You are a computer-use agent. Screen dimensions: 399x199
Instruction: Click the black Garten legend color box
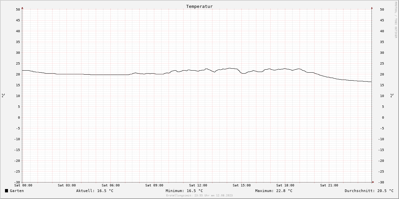tap(6, 191)
